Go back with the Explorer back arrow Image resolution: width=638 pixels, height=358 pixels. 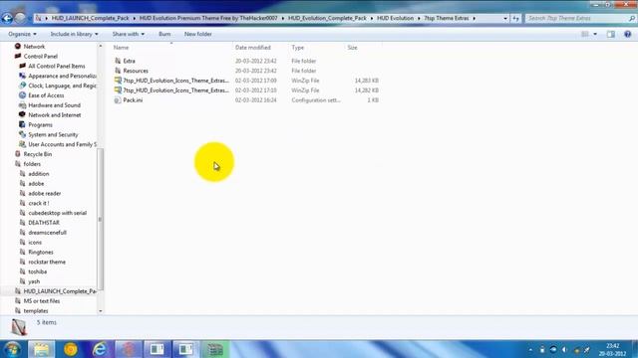tap(7, 18)
